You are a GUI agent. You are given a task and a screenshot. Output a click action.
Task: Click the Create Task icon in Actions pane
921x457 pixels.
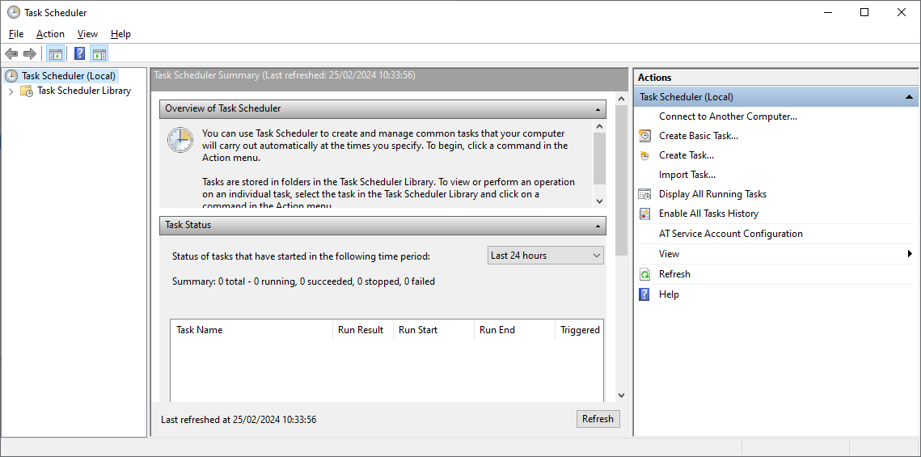coord(644,155)
